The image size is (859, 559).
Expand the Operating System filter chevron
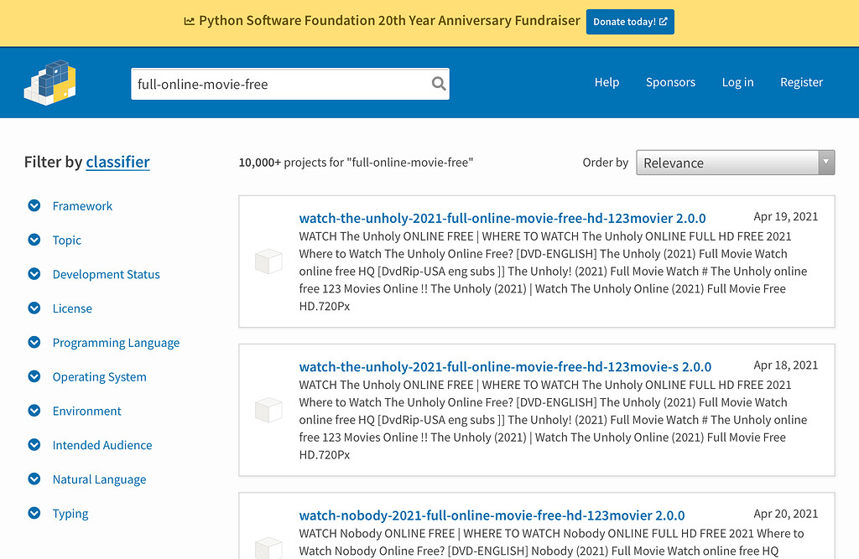34,376
